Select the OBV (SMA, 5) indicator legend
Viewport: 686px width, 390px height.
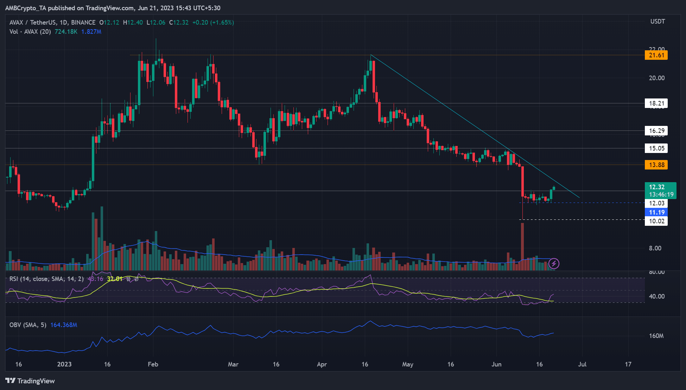(28, 325)
